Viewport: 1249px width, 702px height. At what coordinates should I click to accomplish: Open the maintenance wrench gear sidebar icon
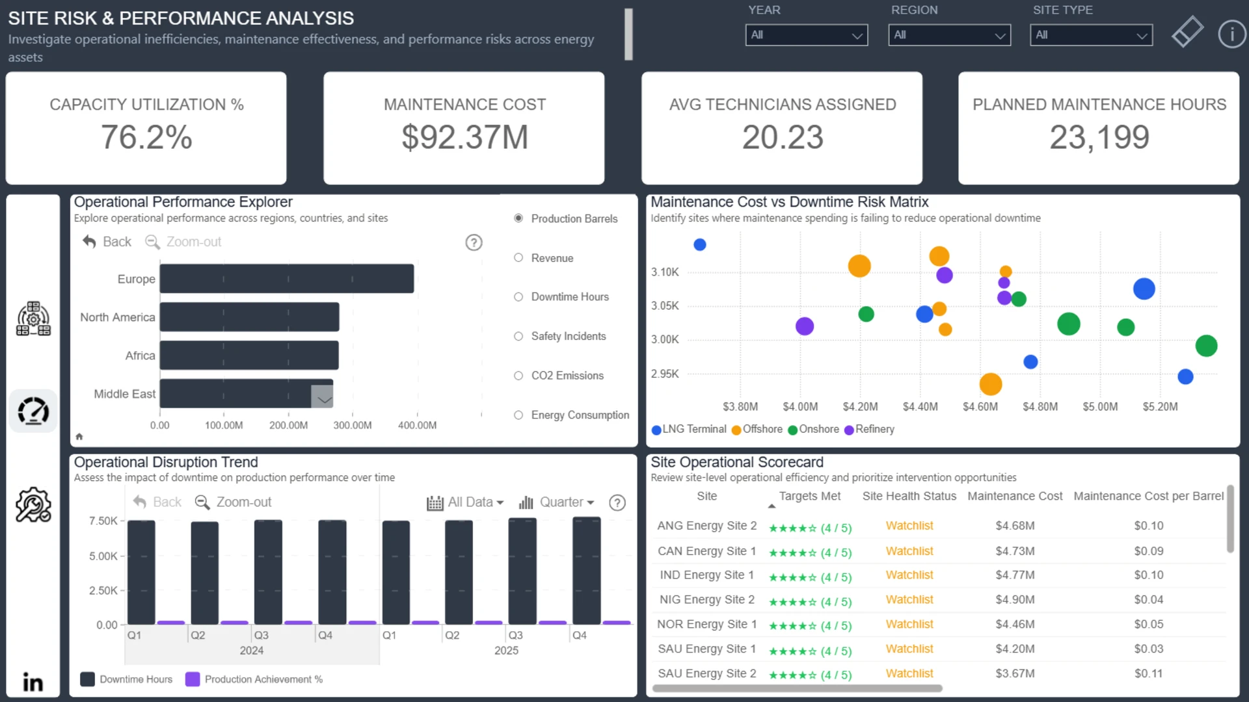point(33,505)
